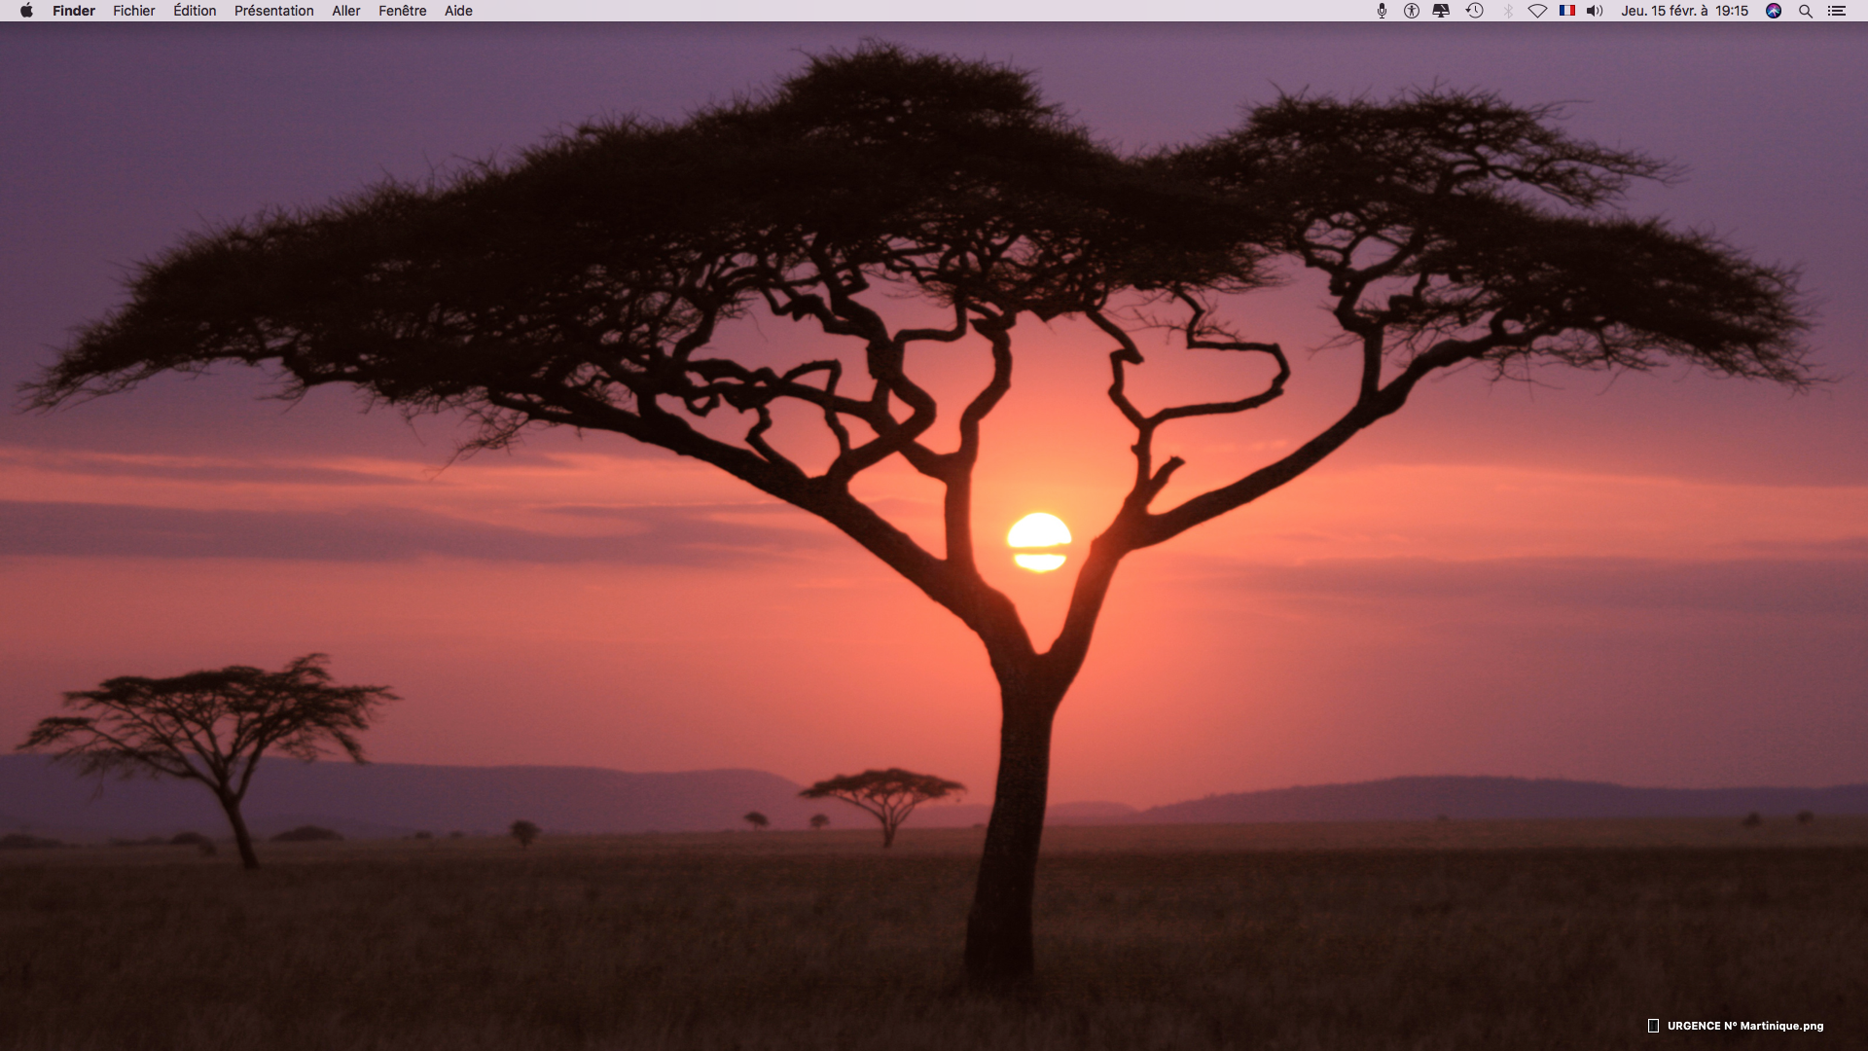Open the Fichier menu
This screenshot has height=1051, width=1868.
click(x=134, y=11)
